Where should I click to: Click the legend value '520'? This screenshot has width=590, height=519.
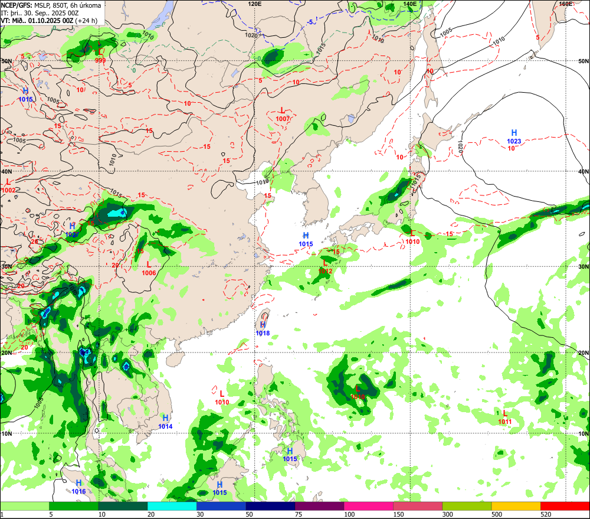pos(546,514)
